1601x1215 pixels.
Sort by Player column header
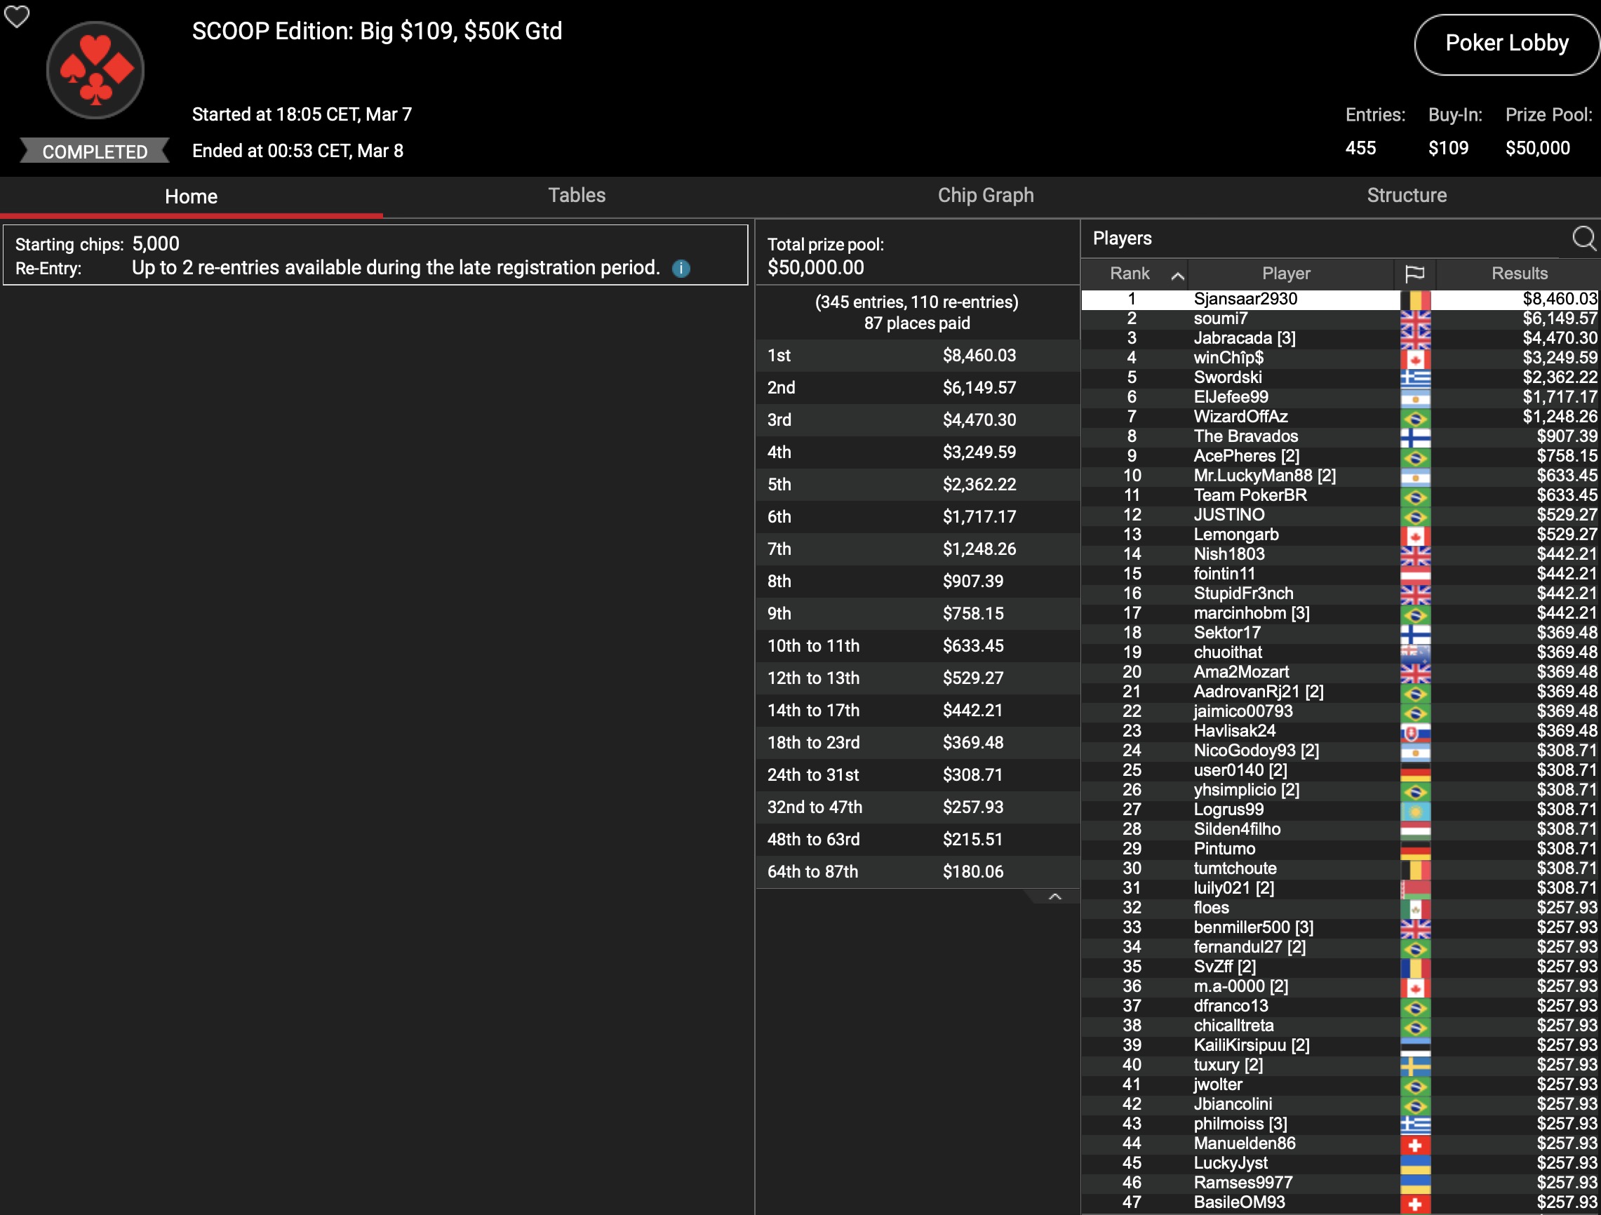1285,274
